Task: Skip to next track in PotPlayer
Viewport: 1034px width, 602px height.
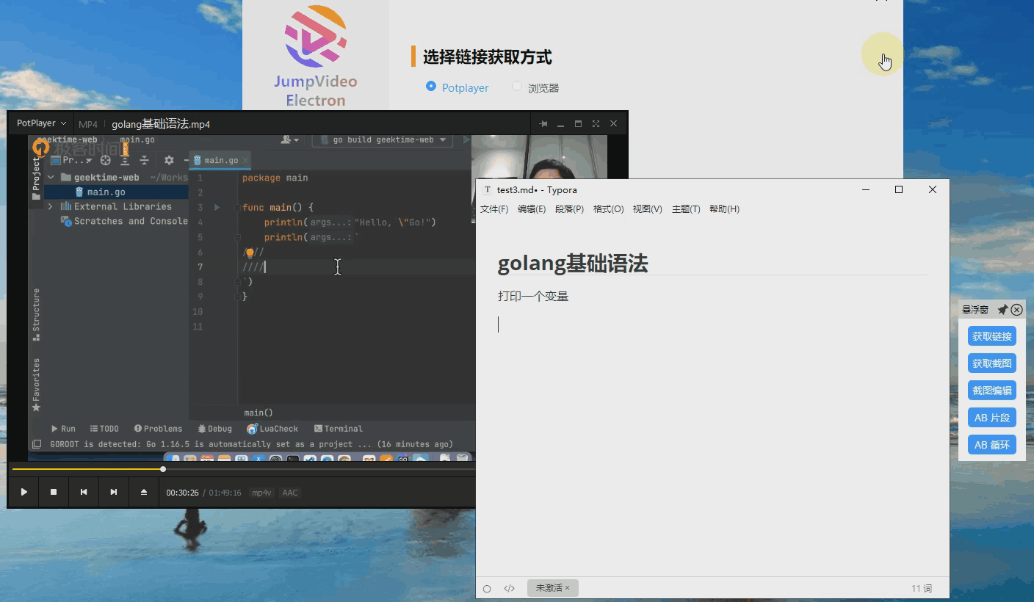Action: coord(114,492)
